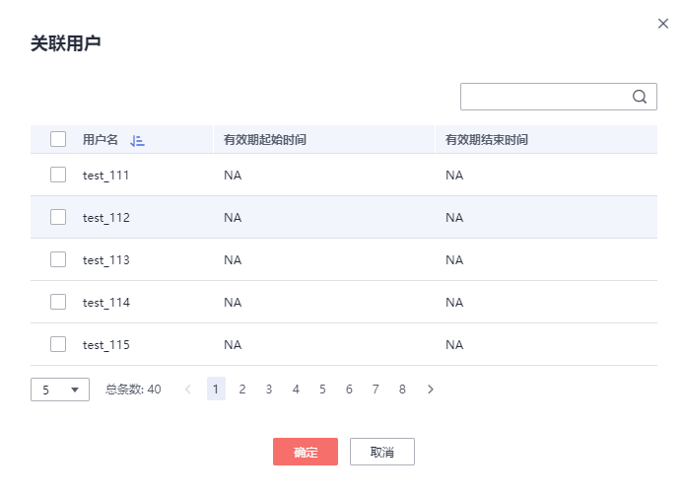Confirm with the 确定 button
Viewport: 683px width, 497px height.
pos(306,452)
